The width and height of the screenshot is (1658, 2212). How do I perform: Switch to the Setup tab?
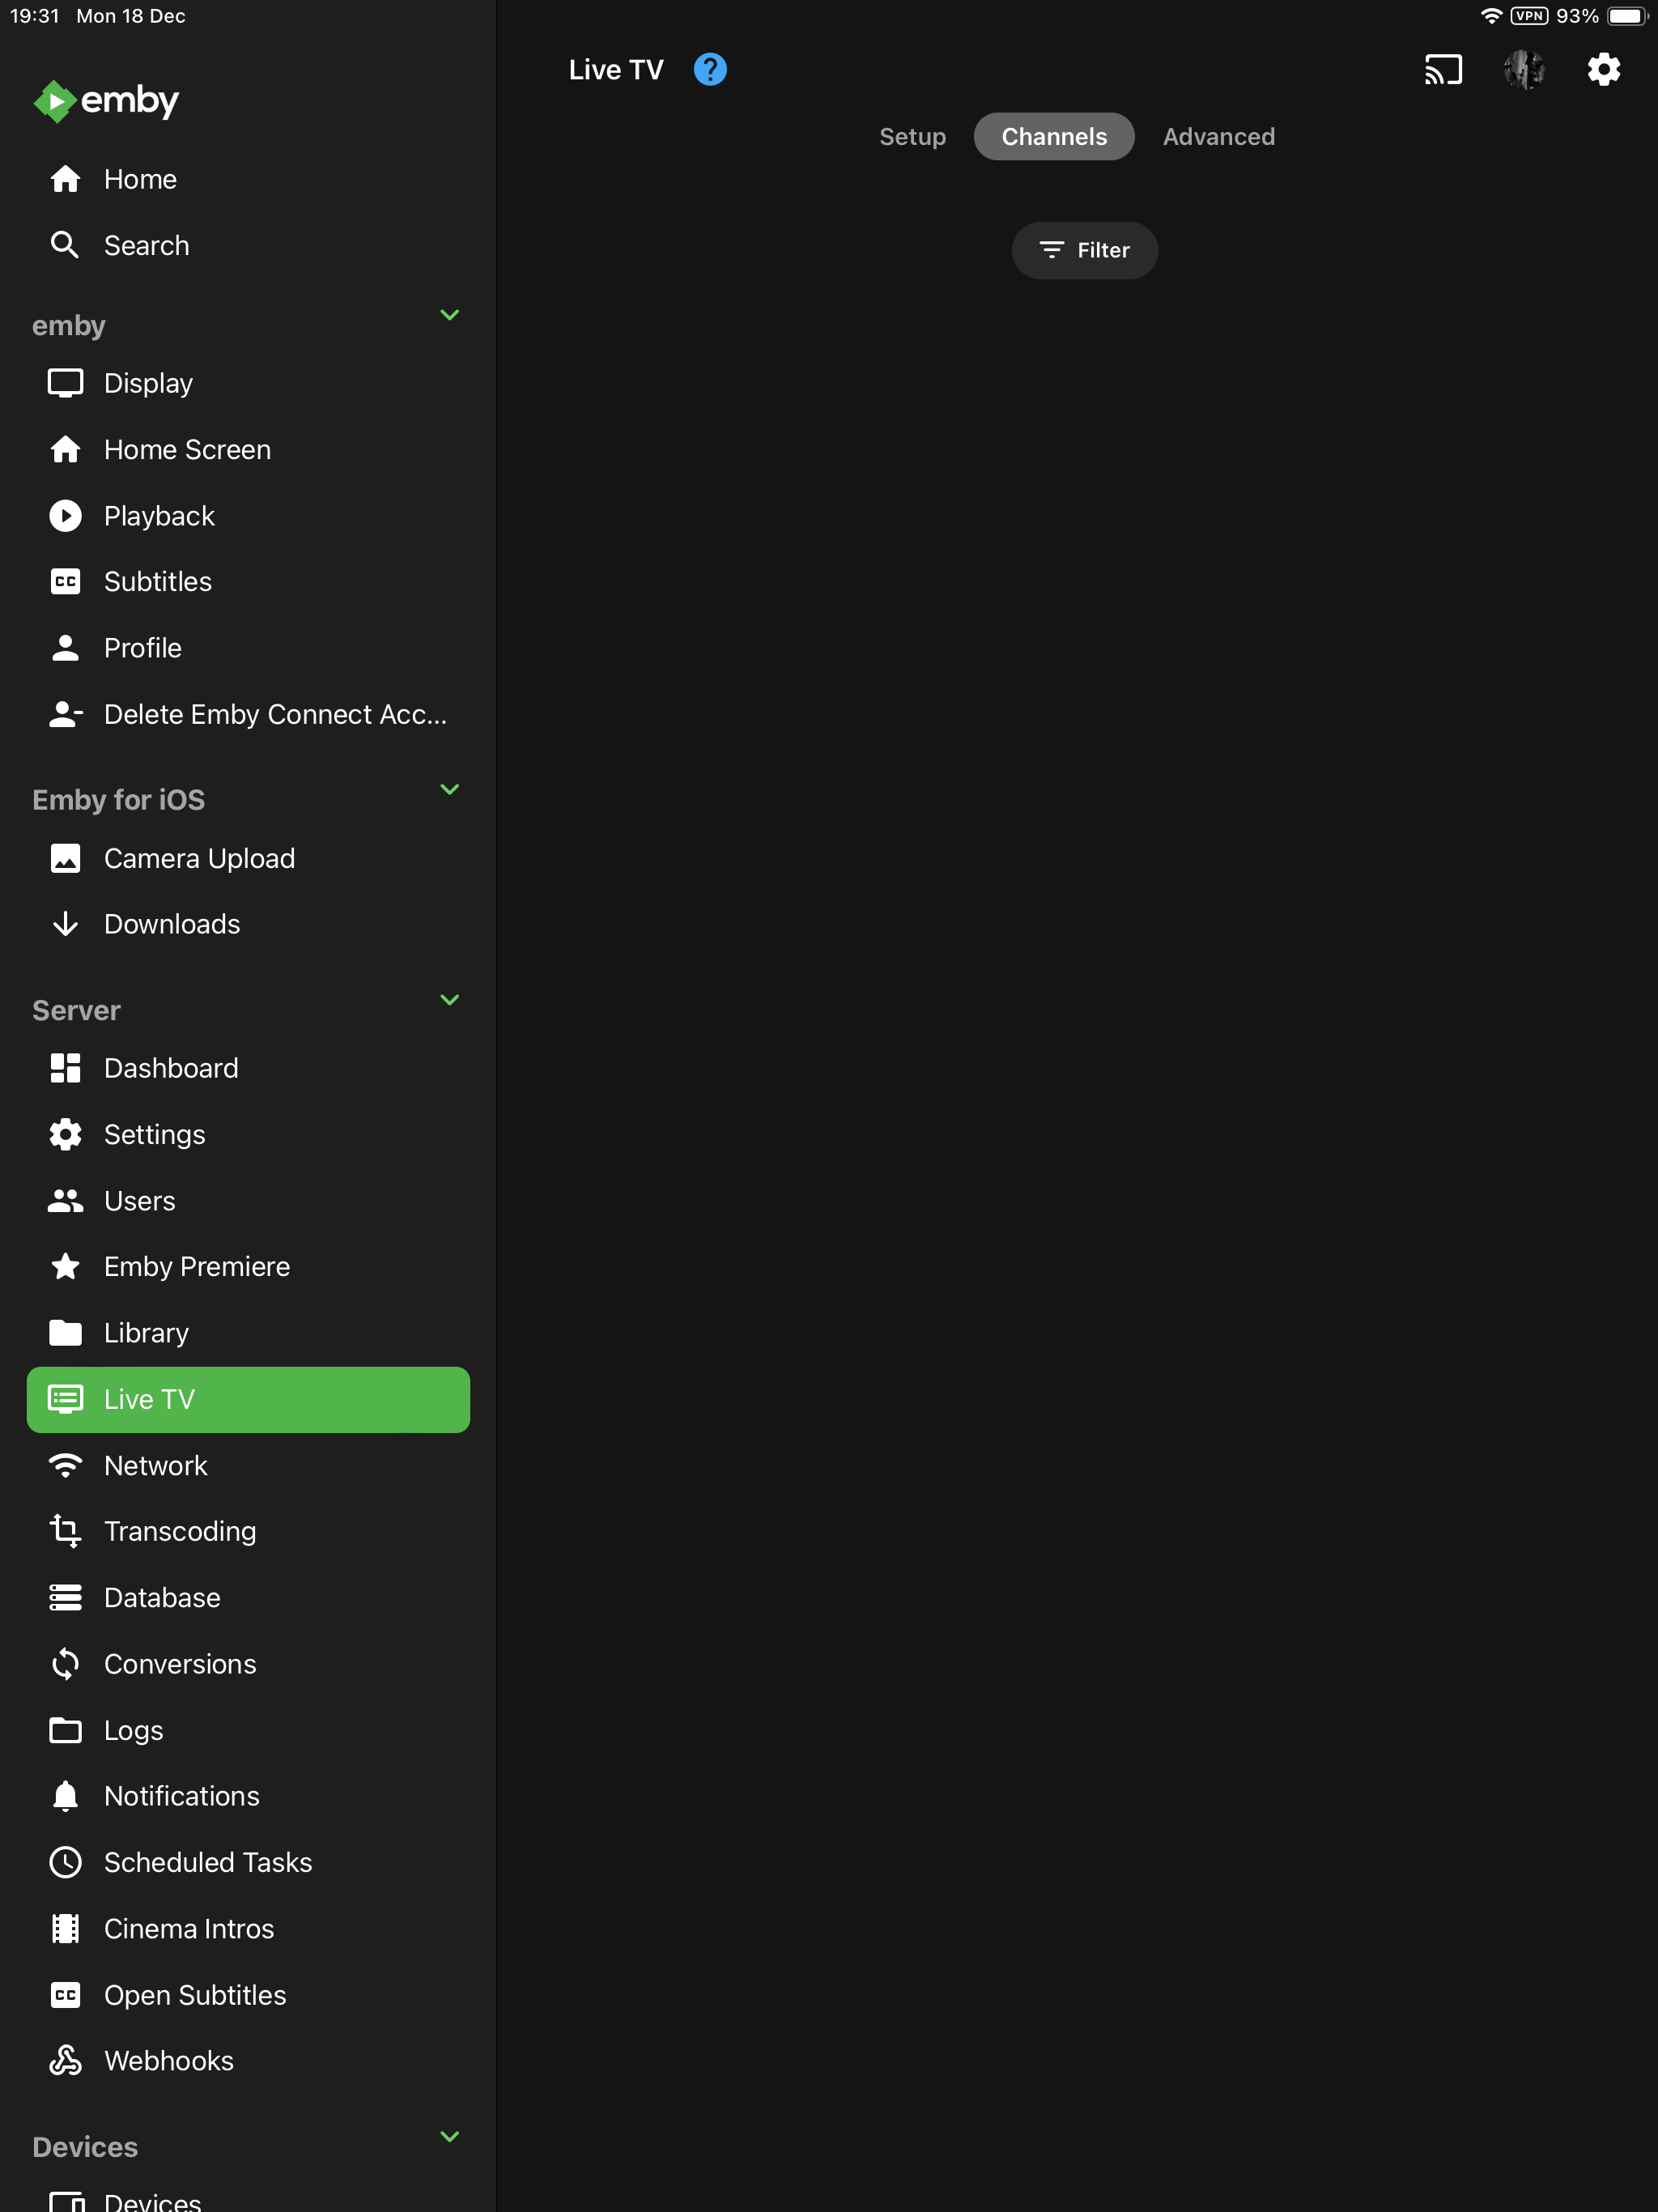912,136
